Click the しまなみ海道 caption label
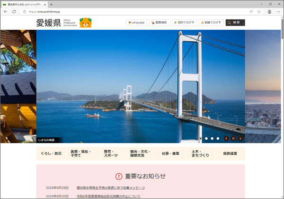This screenshot has width=284, height=199. point(46,140)
